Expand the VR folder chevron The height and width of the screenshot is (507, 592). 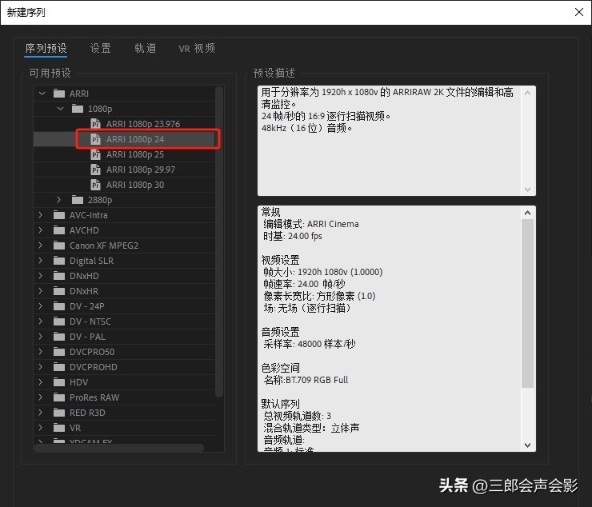40,428
